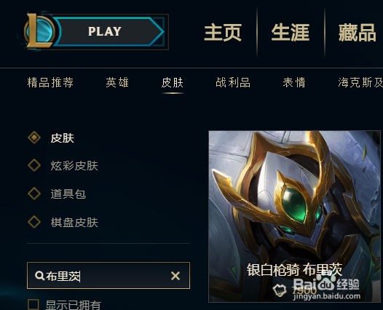The width and height of the screenshot is (383, 310).
Task: Switch to the 表情 store tab
Action: (x=294, y=82)
